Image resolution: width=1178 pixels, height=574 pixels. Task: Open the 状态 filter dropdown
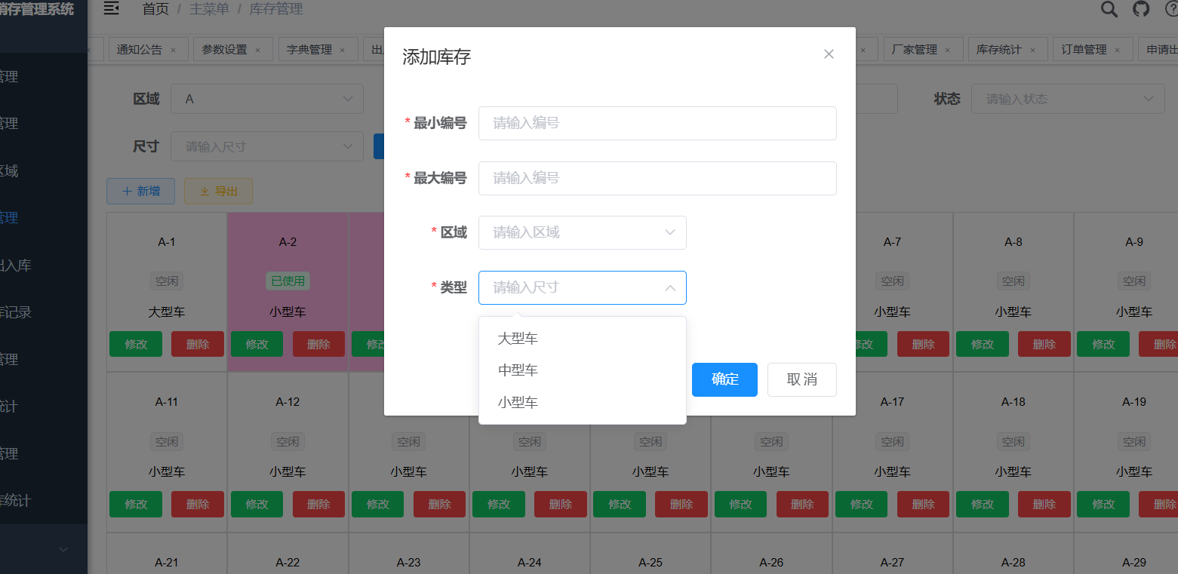pos(1068,99)
